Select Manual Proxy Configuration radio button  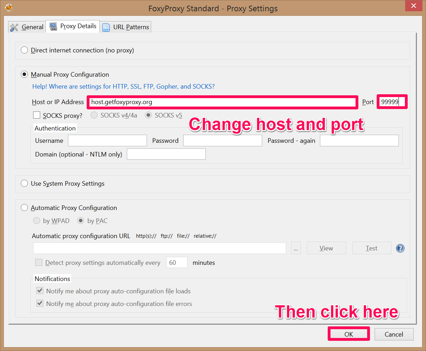(x=24, y=74)
